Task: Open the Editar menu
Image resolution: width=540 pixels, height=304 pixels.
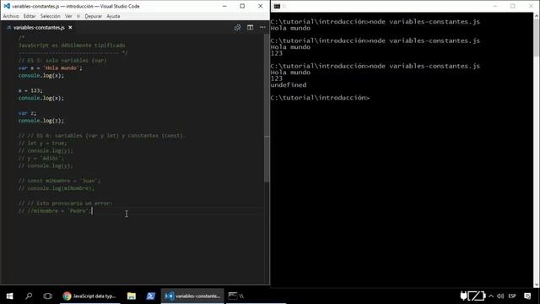Action: click(30, 16)
